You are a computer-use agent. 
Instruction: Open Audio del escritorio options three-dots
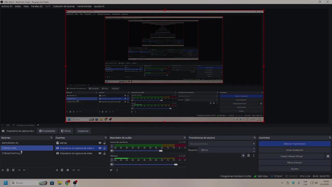click(x=112, y=147)
